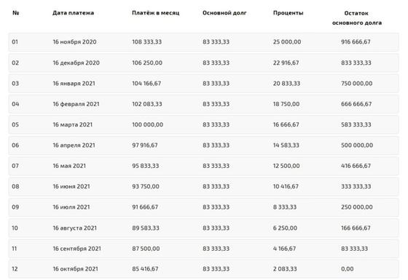This screenshot has width=408, height=280.
Task: Click the balance '166 666,67'
Action: click(356, 228)
